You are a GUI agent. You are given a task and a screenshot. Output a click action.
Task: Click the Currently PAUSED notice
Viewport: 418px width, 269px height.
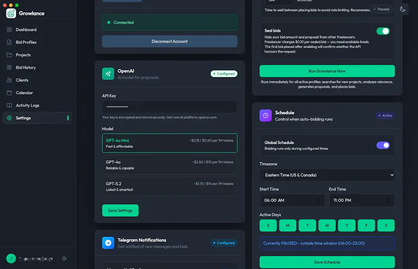(327, 243)
